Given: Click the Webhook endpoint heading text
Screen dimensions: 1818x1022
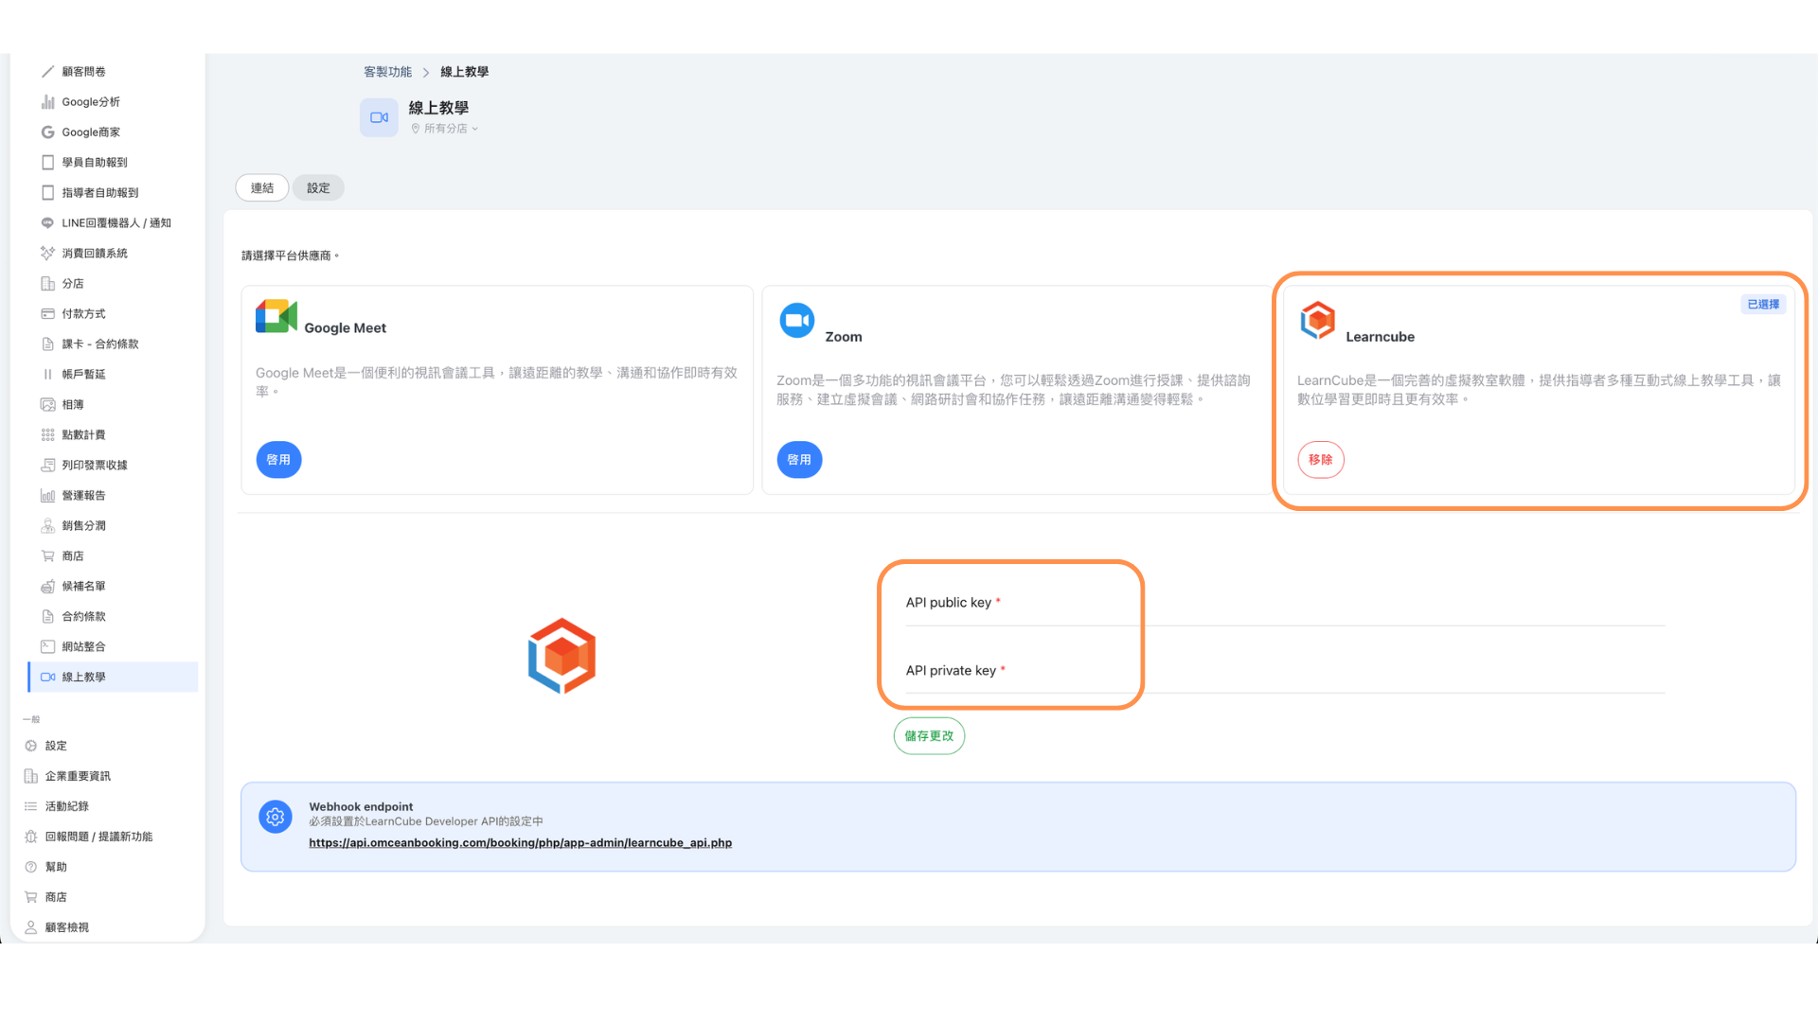Looking at the screenshot, I should click(361, 807).
